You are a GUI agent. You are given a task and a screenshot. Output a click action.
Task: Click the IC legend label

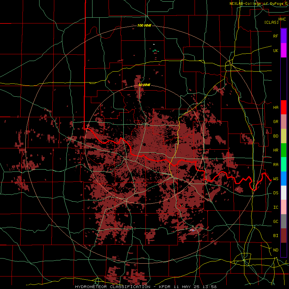276,207
